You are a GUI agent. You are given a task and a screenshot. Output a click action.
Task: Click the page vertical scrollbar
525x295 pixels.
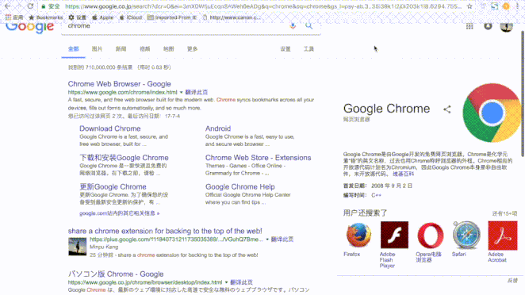pyautogui.click(x=523, y=94)
